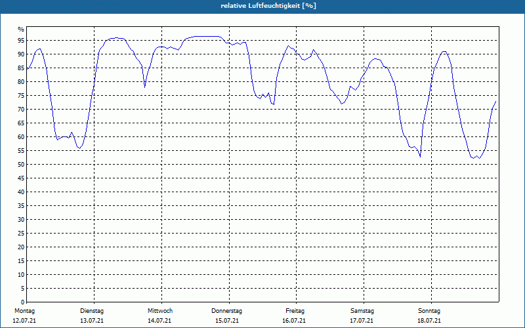Click the y-axis value '65'
The width and height of the screenshot is (525, 328).
click(x=21, y=123)
